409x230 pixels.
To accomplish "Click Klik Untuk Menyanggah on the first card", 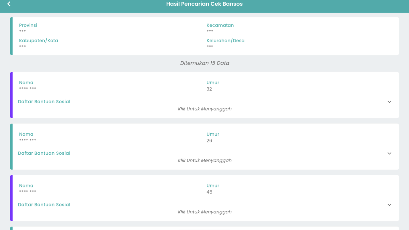I will point(204,109).
